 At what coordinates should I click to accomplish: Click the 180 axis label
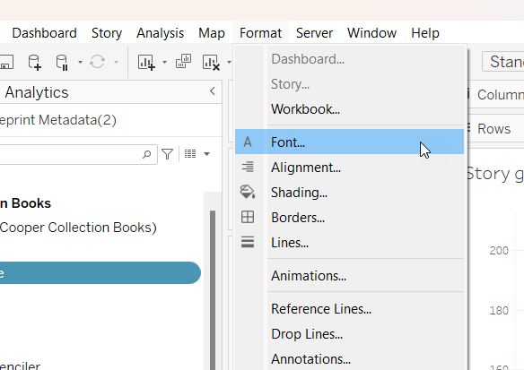tap(499, 310)
